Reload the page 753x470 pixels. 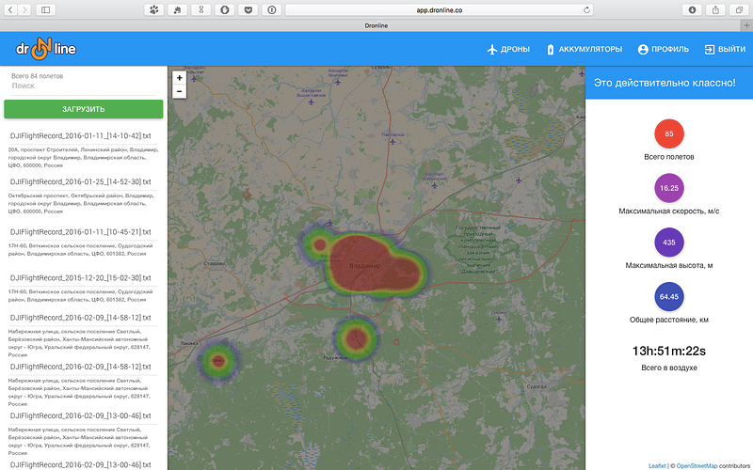(x=586, y=9)
